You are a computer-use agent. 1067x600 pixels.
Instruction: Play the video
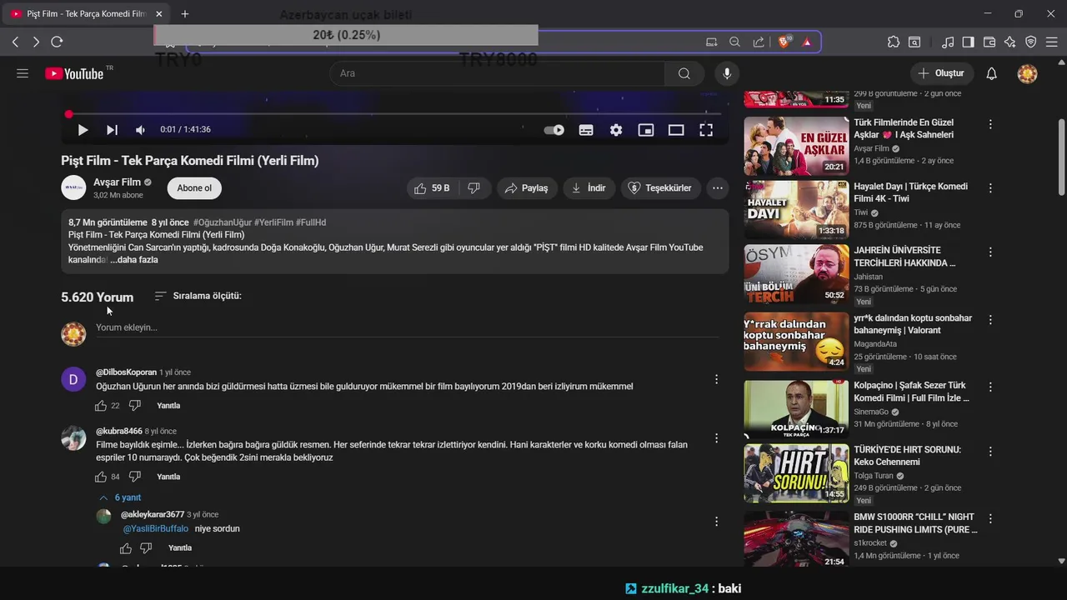(x=83, y=130)
